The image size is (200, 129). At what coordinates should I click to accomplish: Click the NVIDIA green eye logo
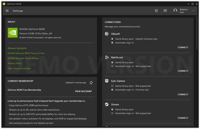point(13,33)
